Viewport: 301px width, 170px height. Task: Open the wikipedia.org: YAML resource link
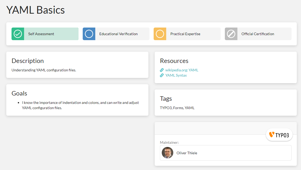point(182,70)
